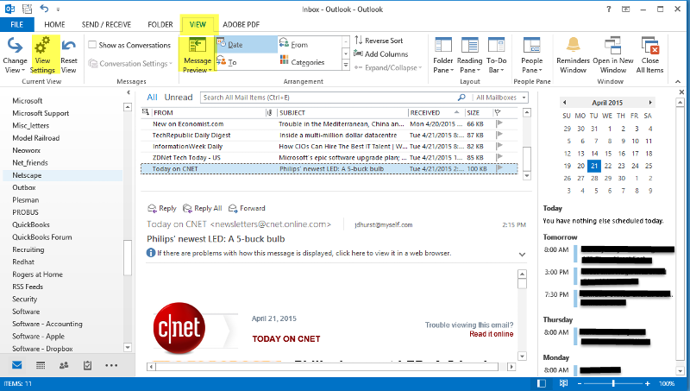Flag the New on Economist.com message
690x391 pixels.
coord(499,123)
